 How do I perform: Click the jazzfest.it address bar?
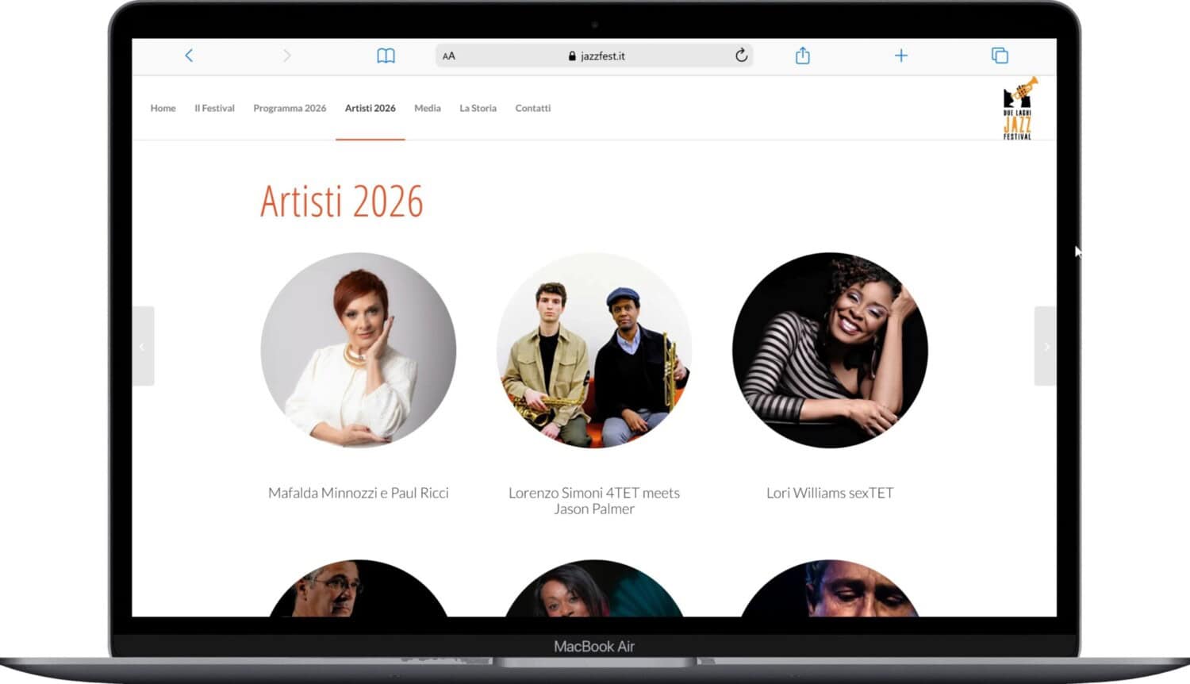coord(594,56)
